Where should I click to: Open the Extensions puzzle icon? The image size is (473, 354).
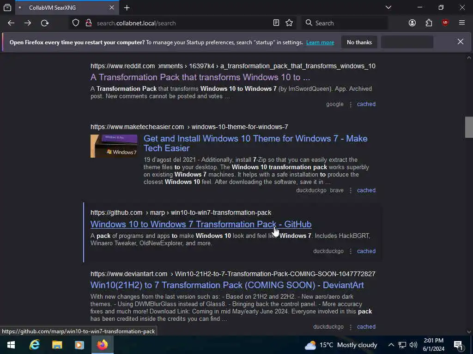[x=429, y=23]
